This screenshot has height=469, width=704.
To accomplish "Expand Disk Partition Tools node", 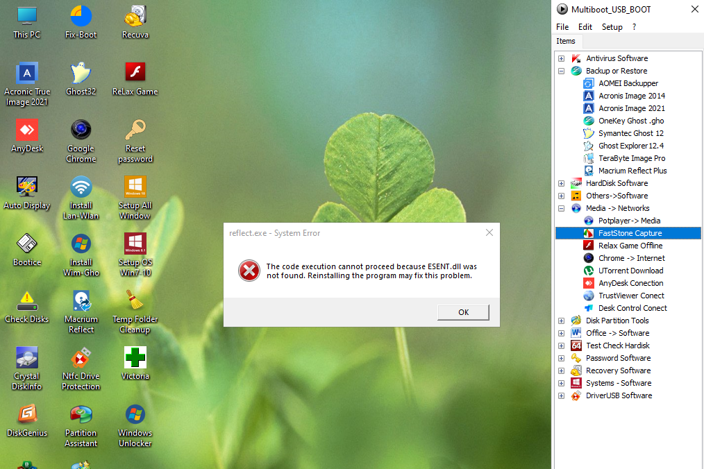I will point(561,321).
